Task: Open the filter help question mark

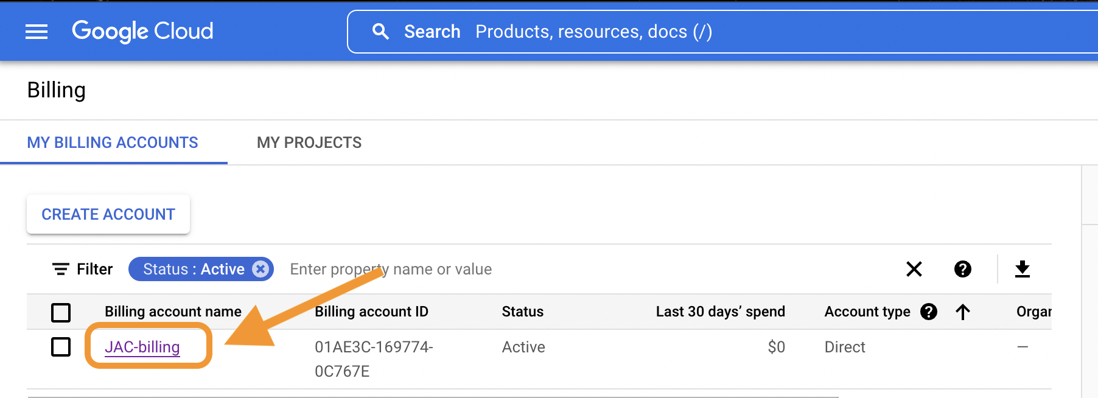Action: tap(962, 269)
